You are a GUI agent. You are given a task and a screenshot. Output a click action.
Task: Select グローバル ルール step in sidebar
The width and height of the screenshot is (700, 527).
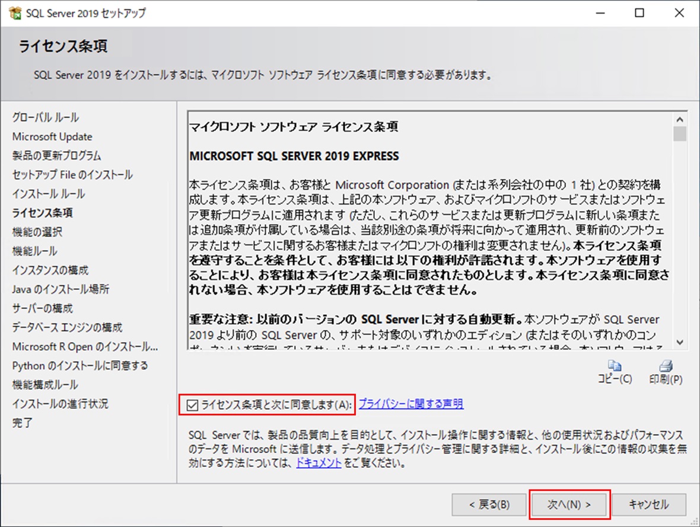point(46,117)
